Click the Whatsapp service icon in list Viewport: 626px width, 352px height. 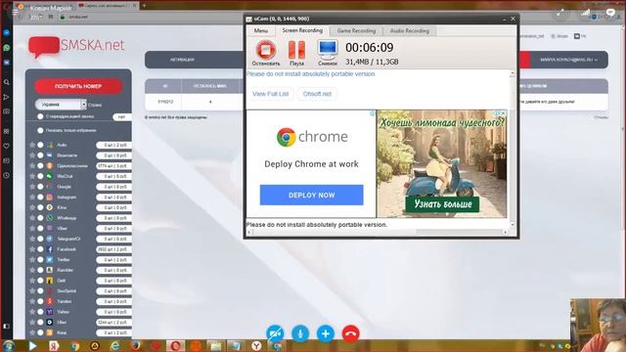(x=50, y=218)
